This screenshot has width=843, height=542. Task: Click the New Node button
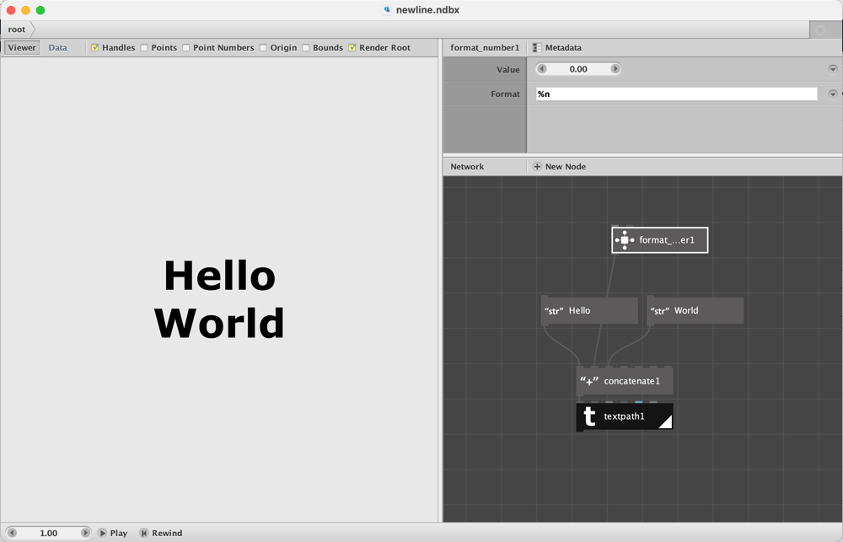tap(559, 167)
